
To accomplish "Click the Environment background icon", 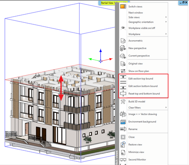I will pyautogui.click(x=123, y=122).
